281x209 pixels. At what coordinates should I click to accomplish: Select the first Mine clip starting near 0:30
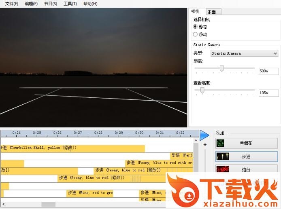(152, 194)
